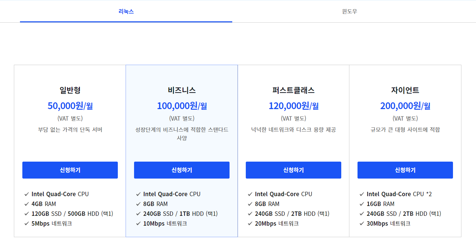Select the 100,000원/월 price text
The image size is (476, 247).
[x=181, y=106]
